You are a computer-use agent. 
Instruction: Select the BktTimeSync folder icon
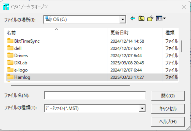point(10,41)
